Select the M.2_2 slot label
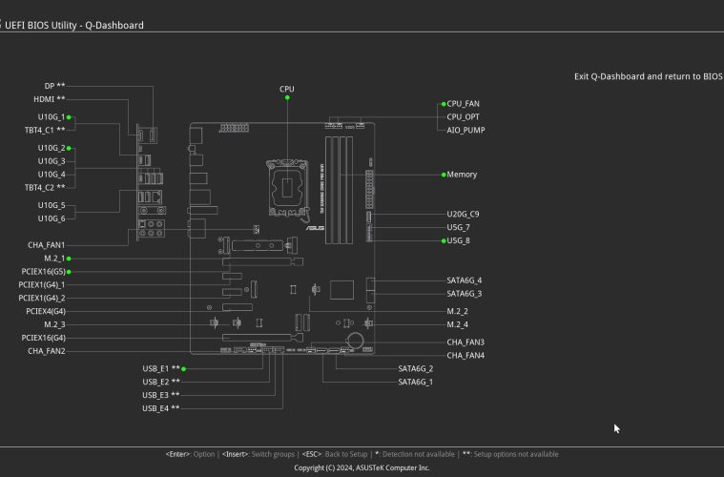The width and height of the screenshot is (724, 477). pos(457,311)
